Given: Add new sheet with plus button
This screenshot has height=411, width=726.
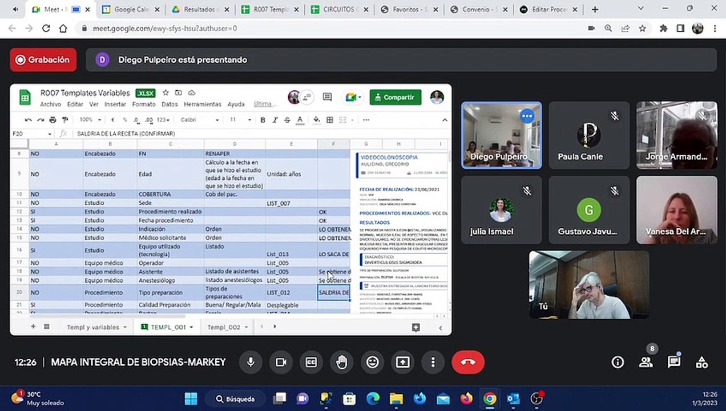Looking at the screenshot, I should tap(33, 327).
